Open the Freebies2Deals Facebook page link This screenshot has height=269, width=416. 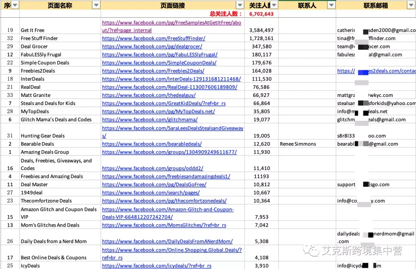point(153,71)
